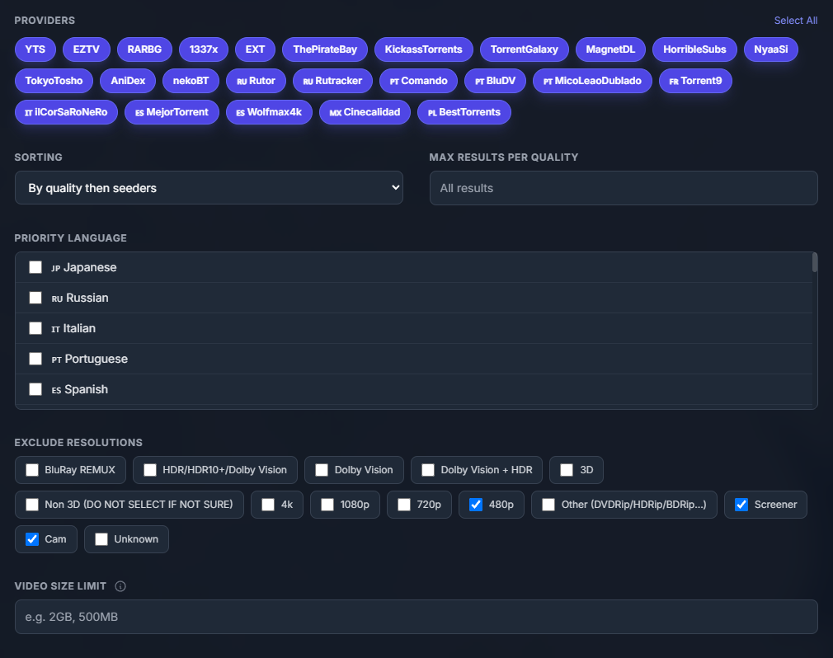The image size is (833, 658).
Task: Toggle nekoBT provider
Action: (191, 81)
